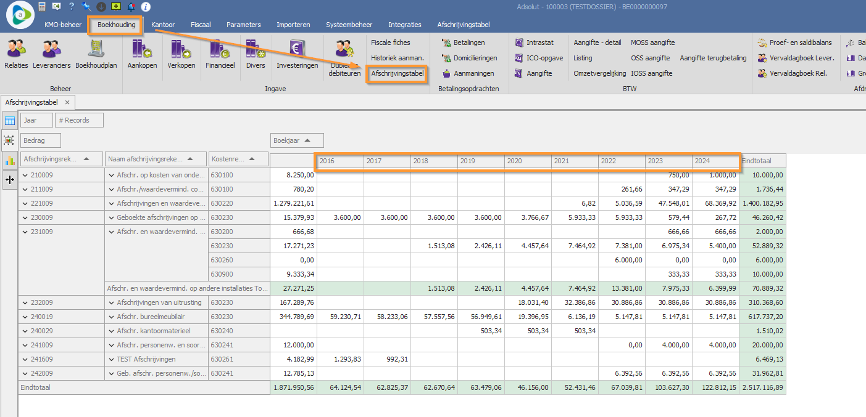The width and height of the screenshot is (866, 417).
Task: Close the Afschrijvingstabel document tab
Action: tap(67, 102)
